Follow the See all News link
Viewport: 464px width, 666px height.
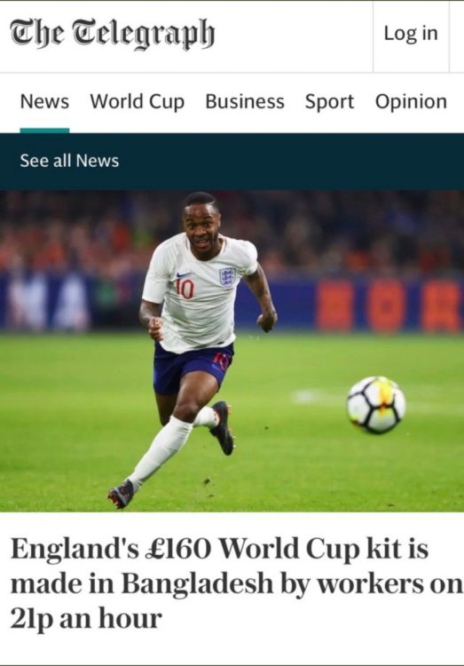pyautogui.click(x=69, y=161)
